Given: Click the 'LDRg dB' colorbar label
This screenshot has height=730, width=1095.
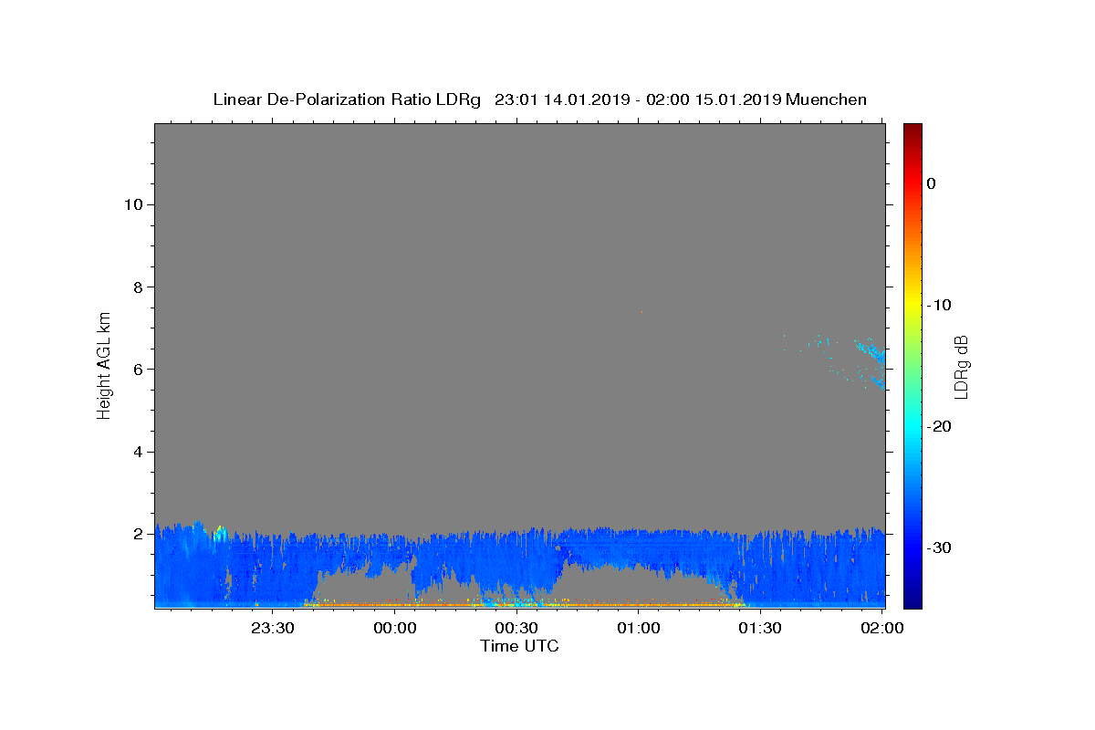Looking at the screenshot, I should pyautogui.click(x=960, y=367).
